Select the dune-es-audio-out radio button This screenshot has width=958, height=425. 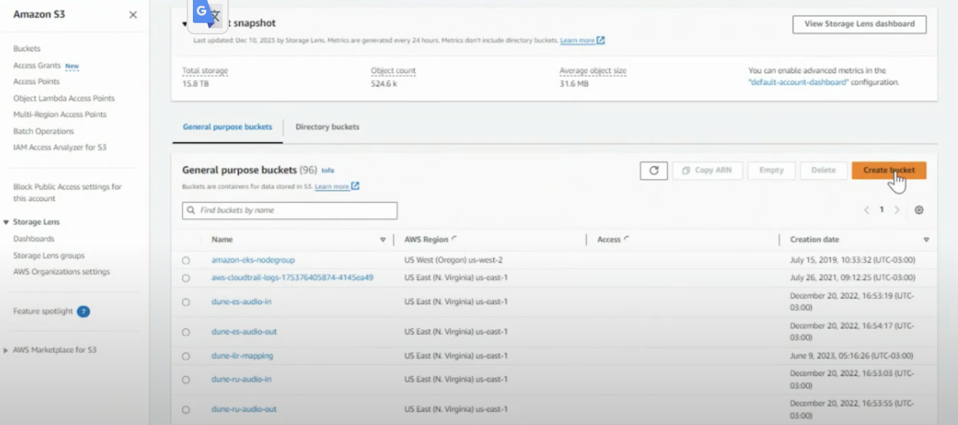(186, 332)
